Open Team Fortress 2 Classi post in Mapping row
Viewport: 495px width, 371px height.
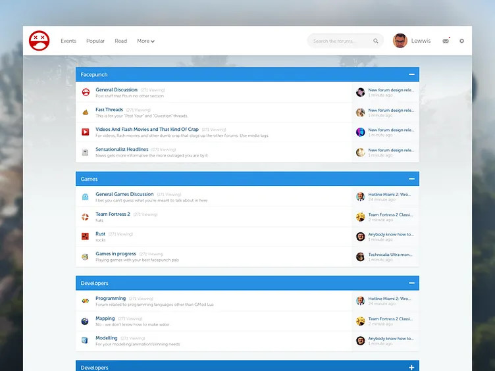coord(390,318)
